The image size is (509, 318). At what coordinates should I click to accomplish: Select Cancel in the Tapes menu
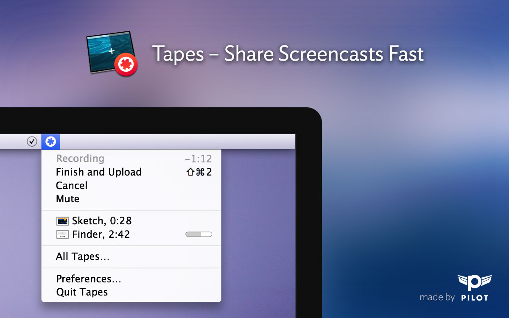click(131, 186)
